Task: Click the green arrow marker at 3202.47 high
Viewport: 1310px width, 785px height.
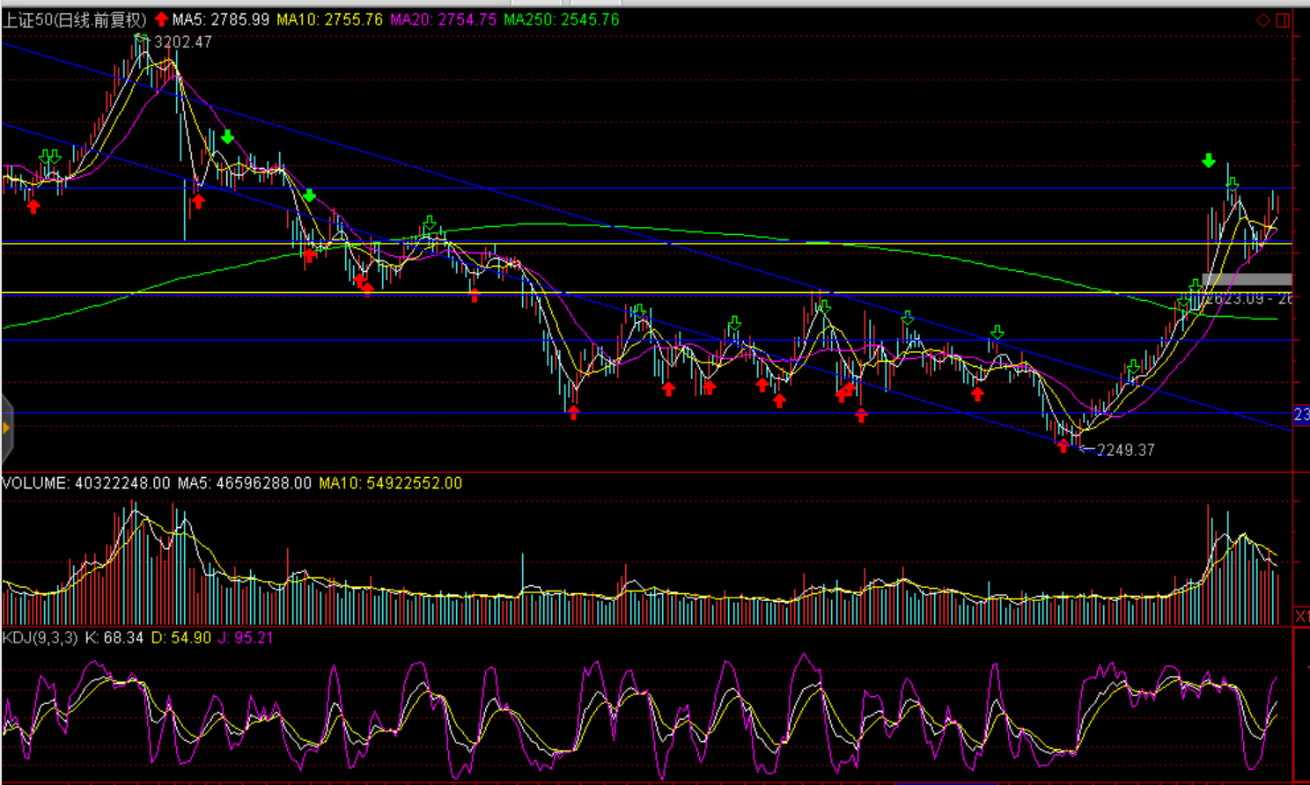Action: [141, 39]
